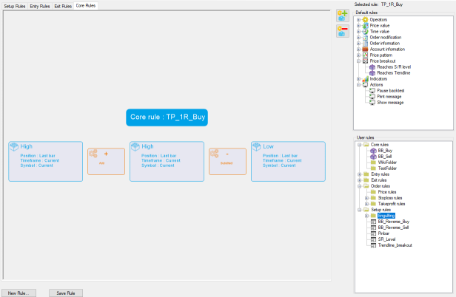456x297 pixels.
Task: Select BB_Reverse_Buy setup rule
Action: [x=394, y=222]
